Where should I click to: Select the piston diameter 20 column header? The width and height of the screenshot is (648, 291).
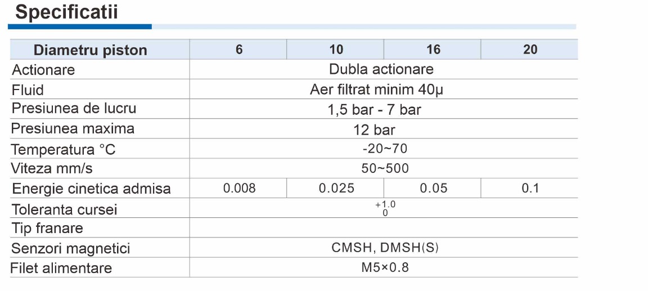(x=530, y=50)
